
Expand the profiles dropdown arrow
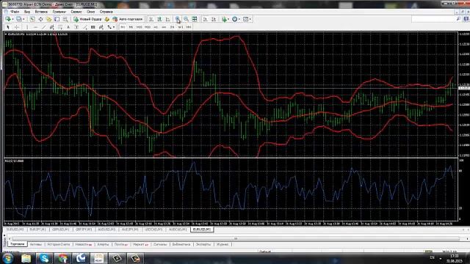[x=23, y=19]
